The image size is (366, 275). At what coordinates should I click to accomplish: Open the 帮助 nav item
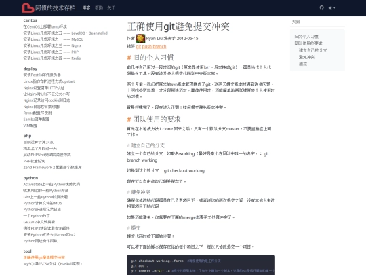(99, 7)
